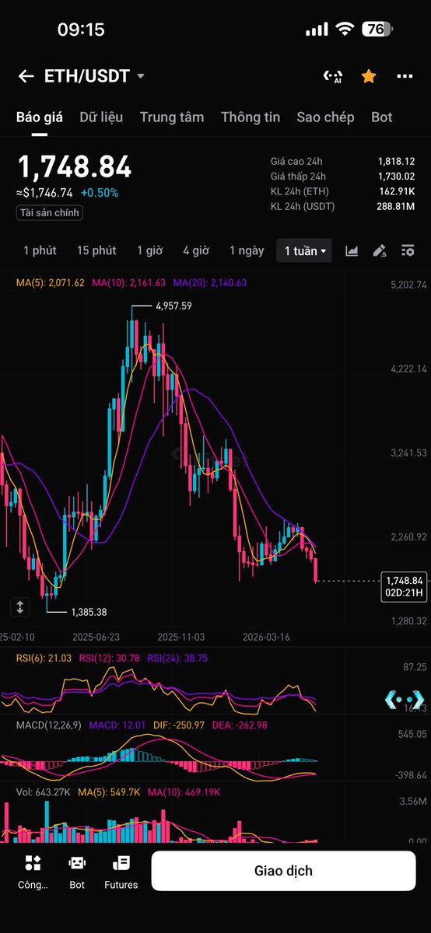Open the drawing tools pencil icon
The height and width of the screenshot is (933, 431).
tap(380, 250)
